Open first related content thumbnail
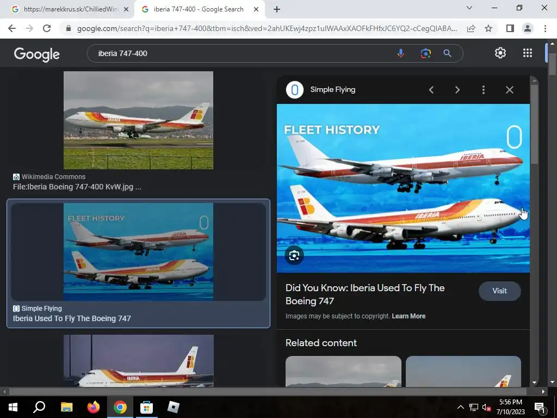557x418 pixels. point(343,371)
